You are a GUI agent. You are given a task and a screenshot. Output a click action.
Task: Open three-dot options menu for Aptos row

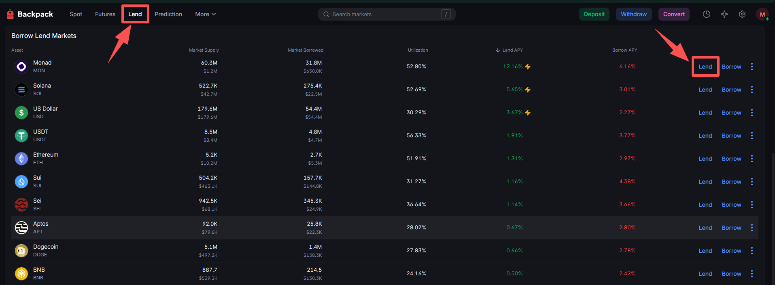tap(752, 228)
